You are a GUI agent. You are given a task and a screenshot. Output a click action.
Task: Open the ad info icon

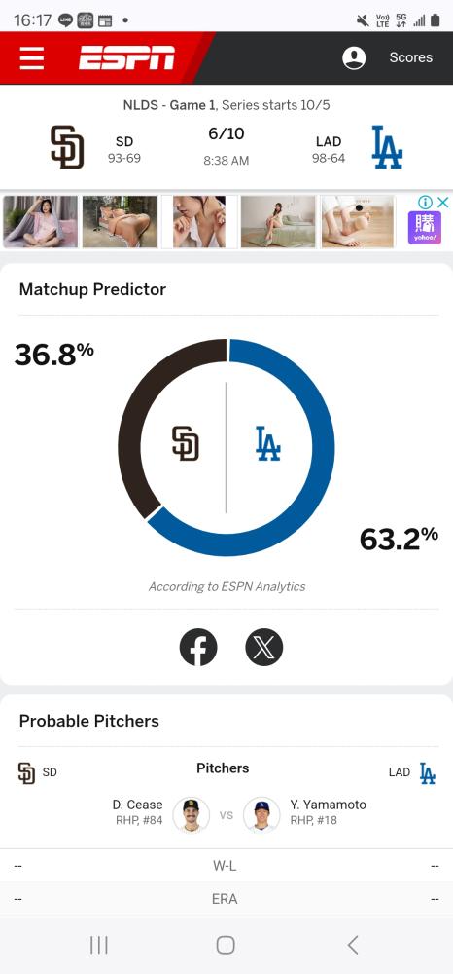425,202
